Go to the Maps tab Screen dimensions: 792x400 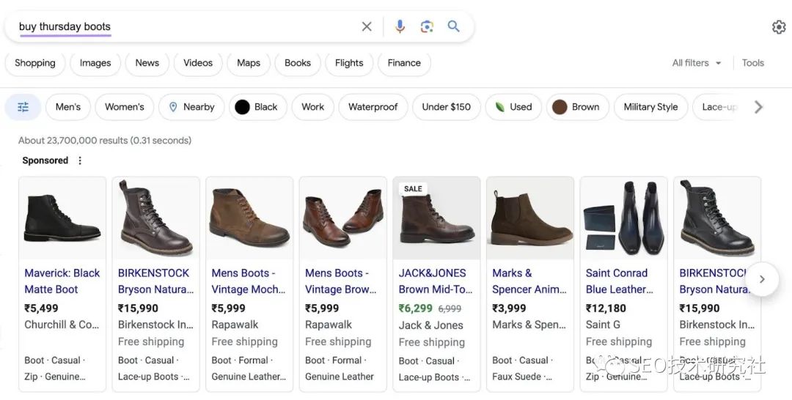coord(249,63)
